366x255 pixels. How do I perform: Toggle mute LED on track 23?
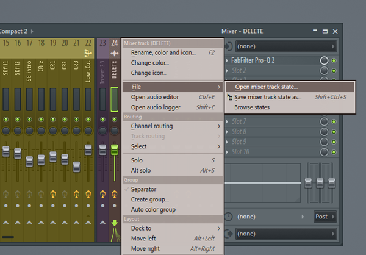(x=102, y=120)
